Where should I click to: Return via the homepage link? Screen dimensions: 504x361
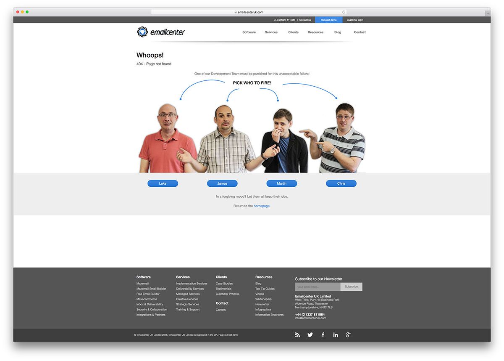pos(262,206)
